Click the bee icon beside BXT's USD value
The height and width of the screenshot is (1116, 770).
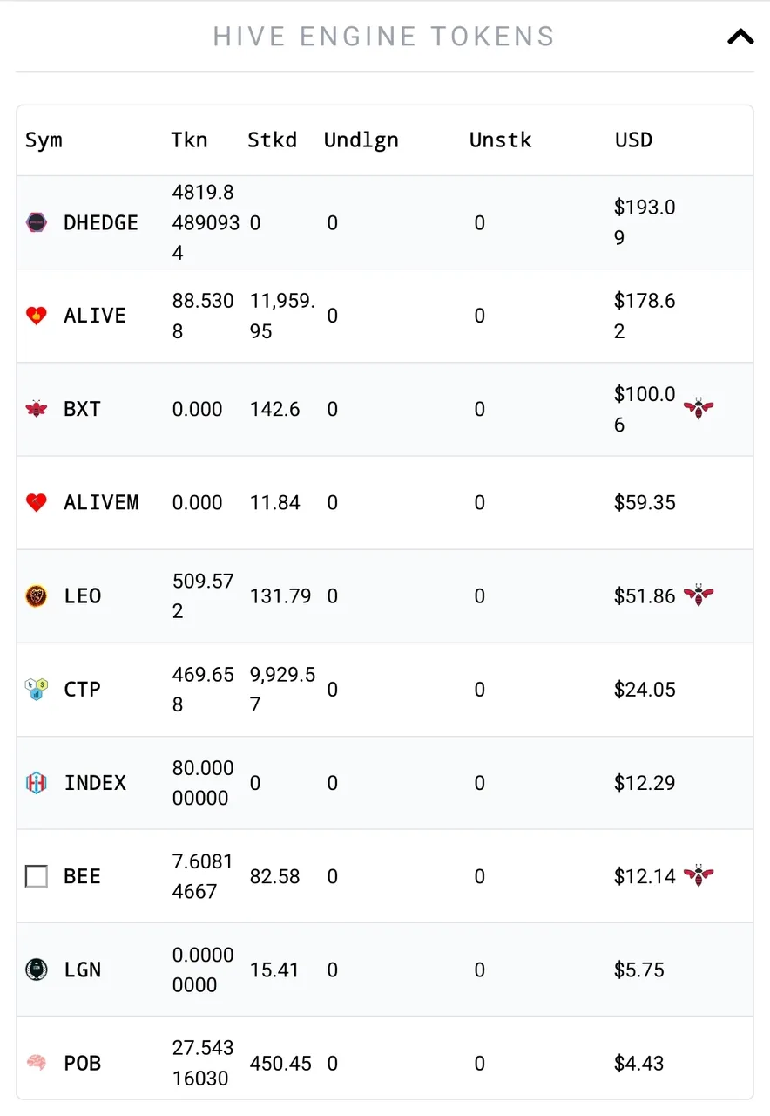(698, 408)
